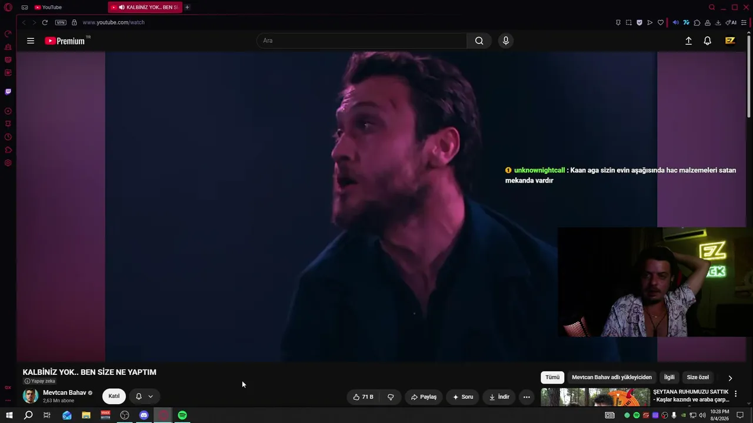Open Twitch in the Opera sidebar
This screenshot has height=423, width=753.
pos(8,92)
